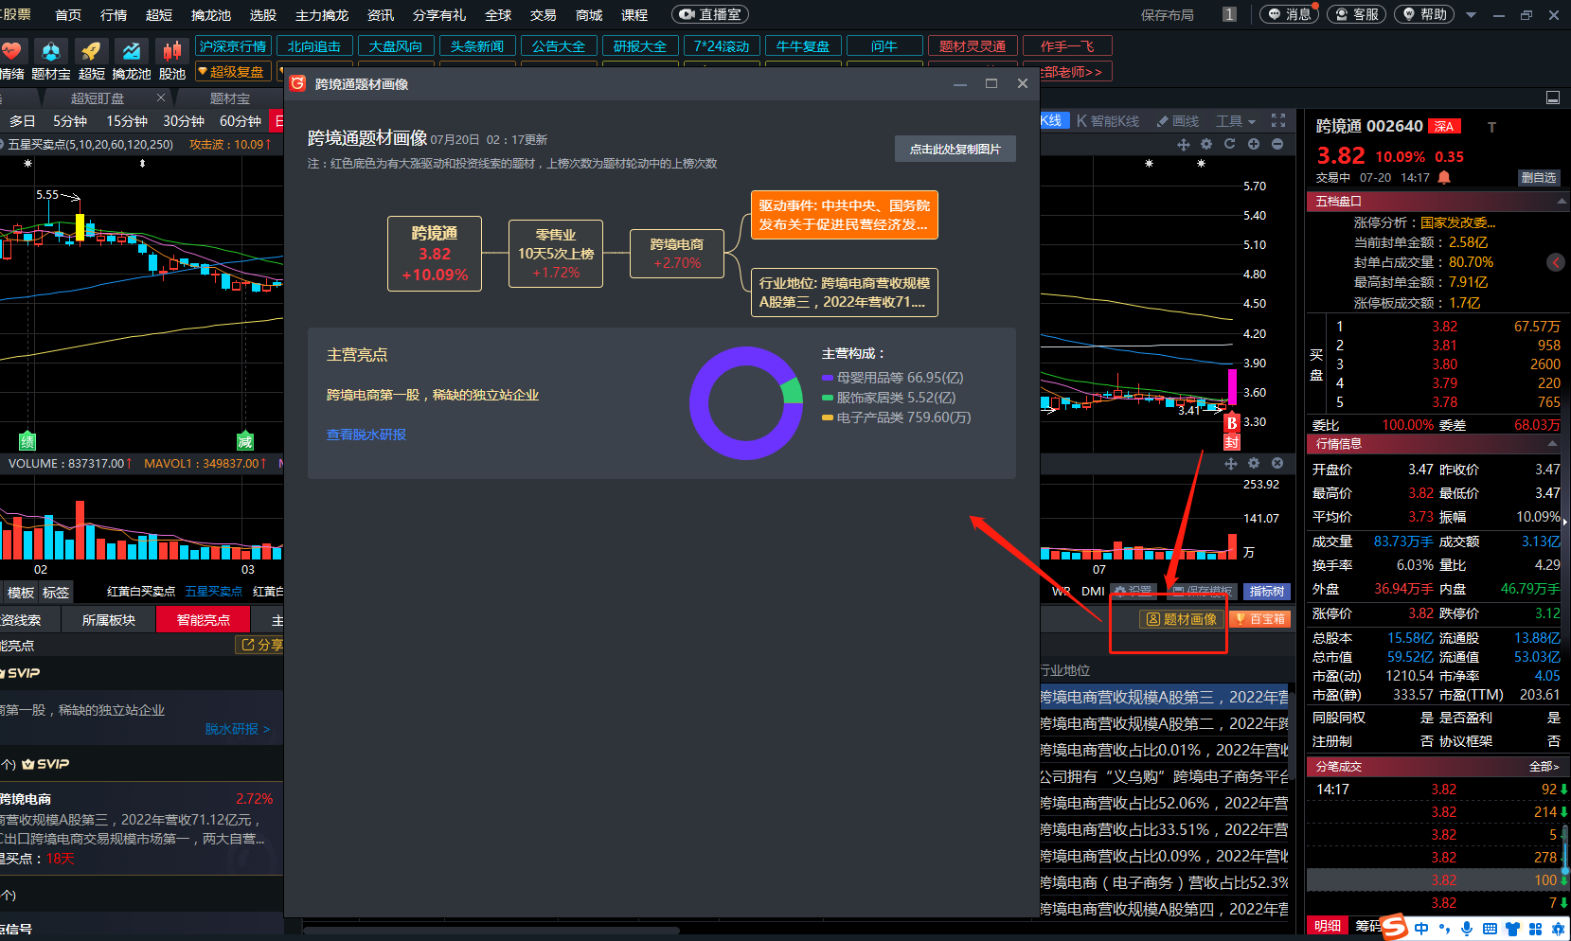Open the 超级复盘 dropdown button
The height and width of the screenshot is (941, 1571).
click(233, 72)
